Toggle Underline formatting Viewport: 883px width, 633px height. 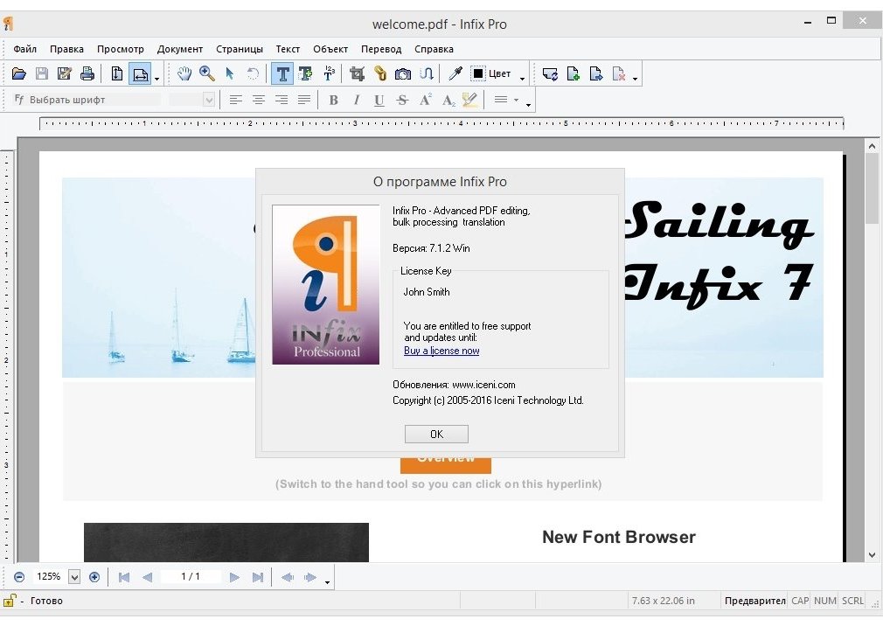point(379,101)
